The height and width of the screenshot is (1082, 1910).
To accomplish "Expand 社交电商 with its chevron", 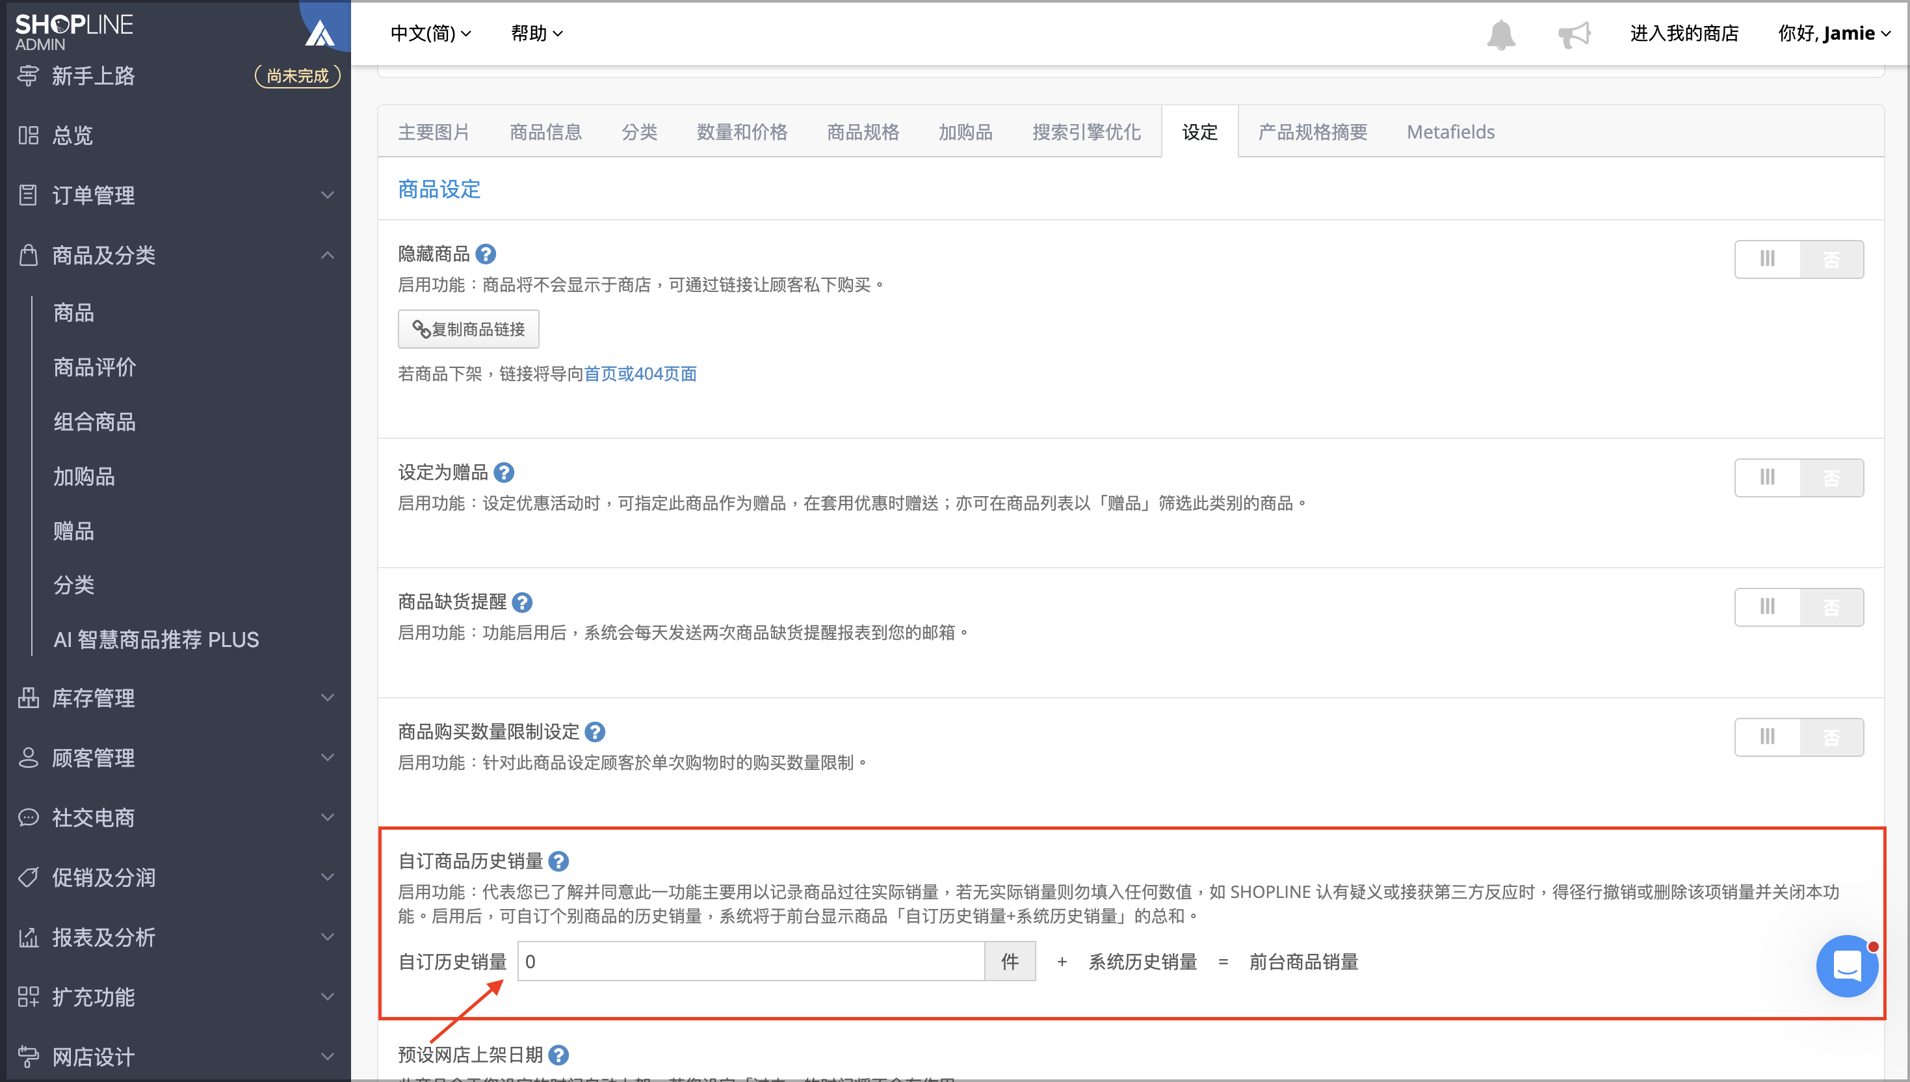I will (327, 817).
